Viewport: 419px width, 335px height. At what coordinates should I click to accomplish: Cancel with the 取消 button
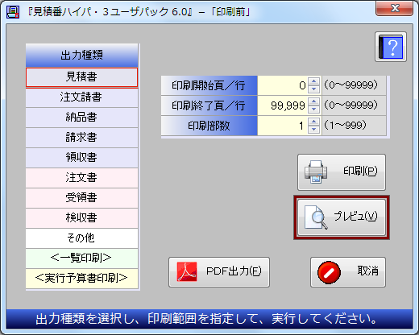click(x=348, y=272)
